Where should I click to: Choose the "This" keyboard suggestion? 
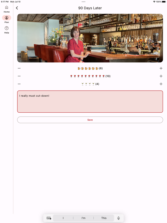(104, 218)
